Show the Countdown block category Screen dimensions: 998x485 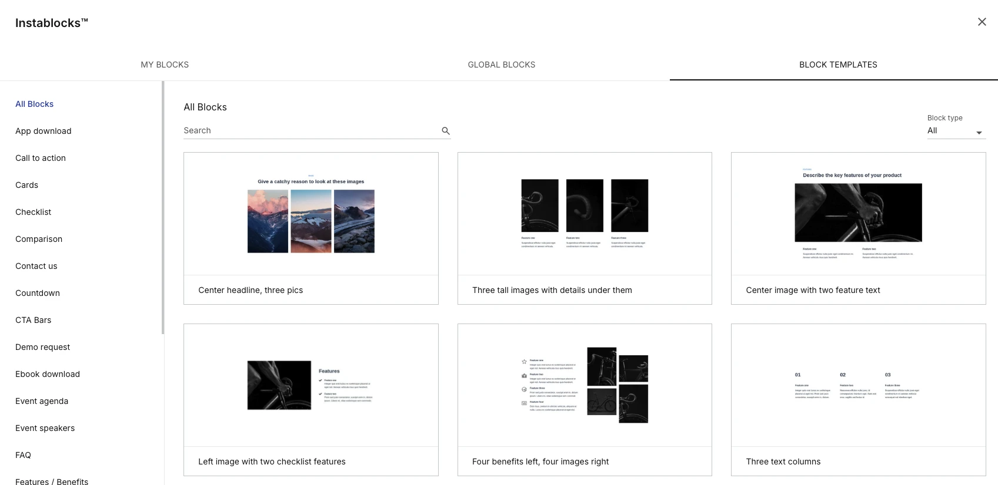click(x=38, y=293)
